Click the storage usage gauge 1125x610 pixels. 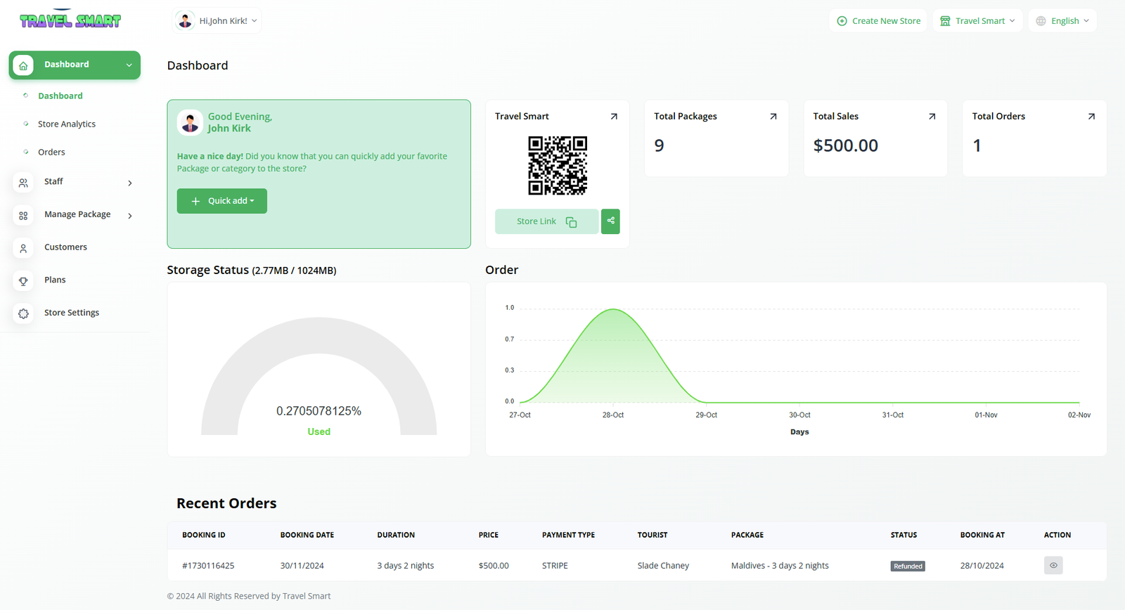[x=319, y=376]
